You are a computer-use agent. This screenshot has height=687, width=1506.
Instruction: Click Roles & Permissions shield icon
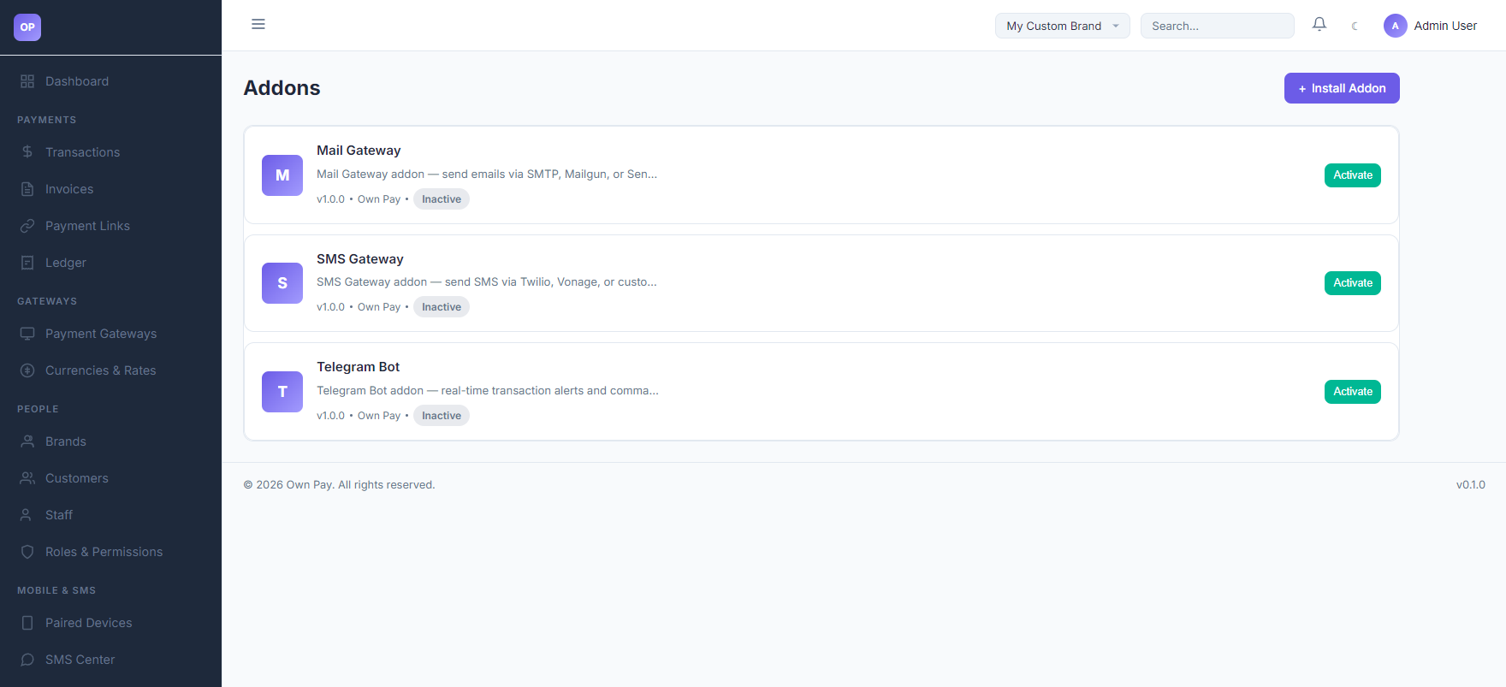point(27,552)
